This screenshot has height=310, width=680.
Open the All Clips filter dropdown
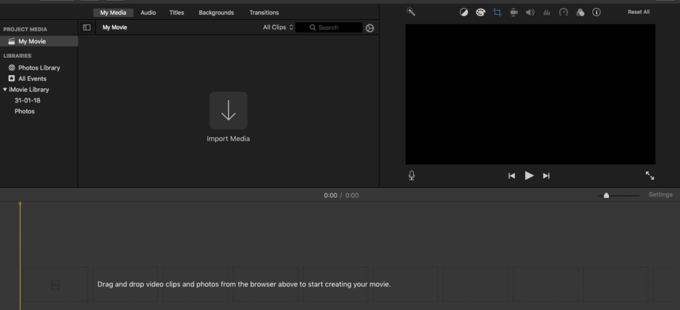(x=278, y=28)
